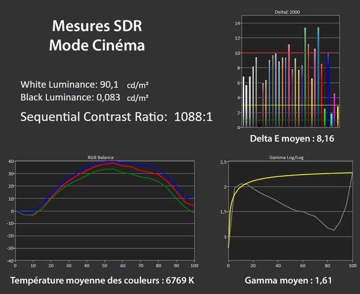
Task: Click the "Mode Cinéma" heading
Action: pos(97,45)
